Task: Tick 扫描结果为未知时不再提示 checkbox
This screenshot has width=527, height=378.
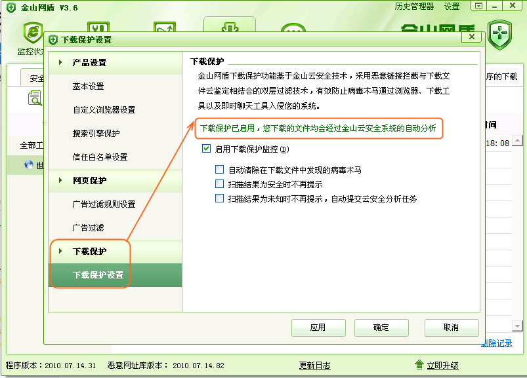Action: (219, 198)
